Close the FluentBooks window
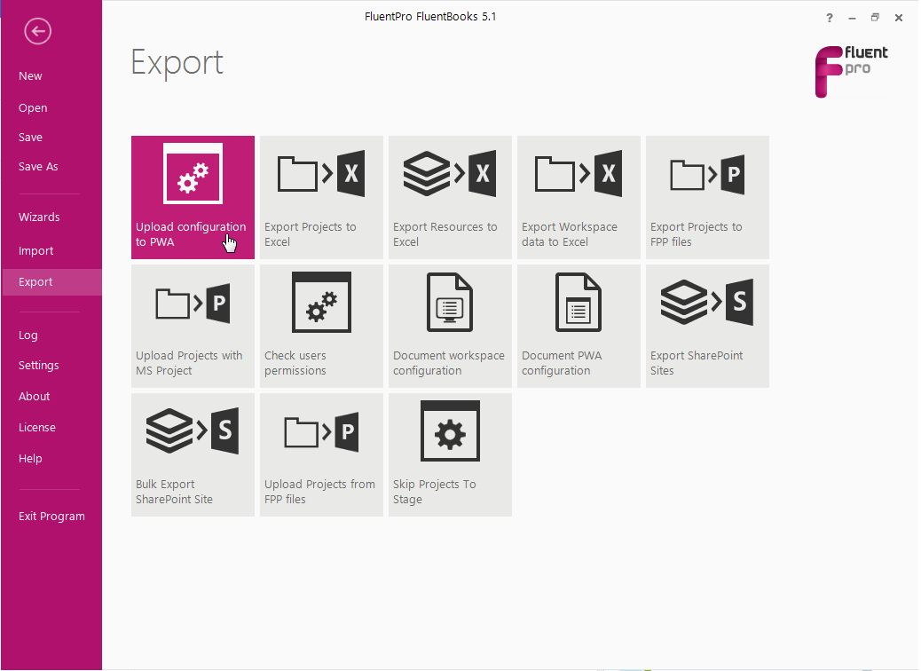The height and width of the screenshot is (671, 921). coord(899,18)
